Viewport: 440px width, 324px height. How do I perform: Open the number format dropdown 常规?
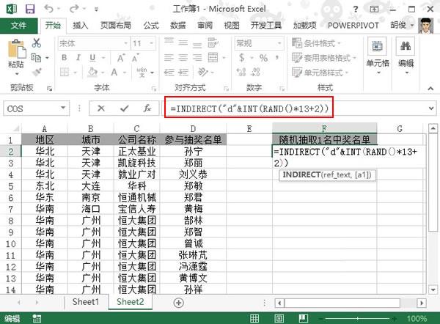click(x=279, y=43)
